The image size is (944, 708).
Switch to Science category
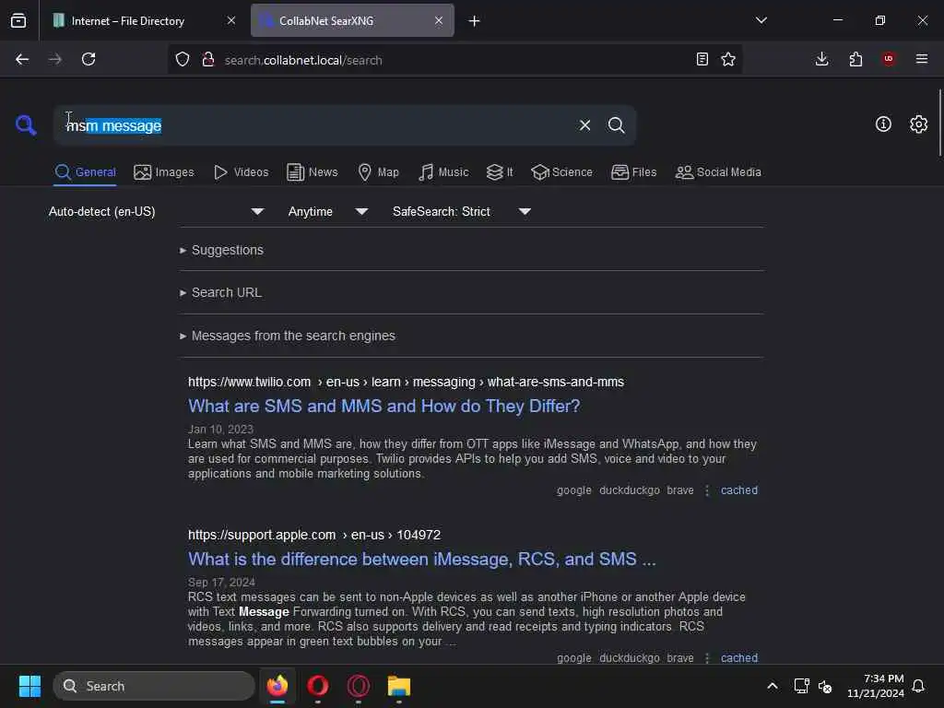pyautogui.click(x=561, y=172)
